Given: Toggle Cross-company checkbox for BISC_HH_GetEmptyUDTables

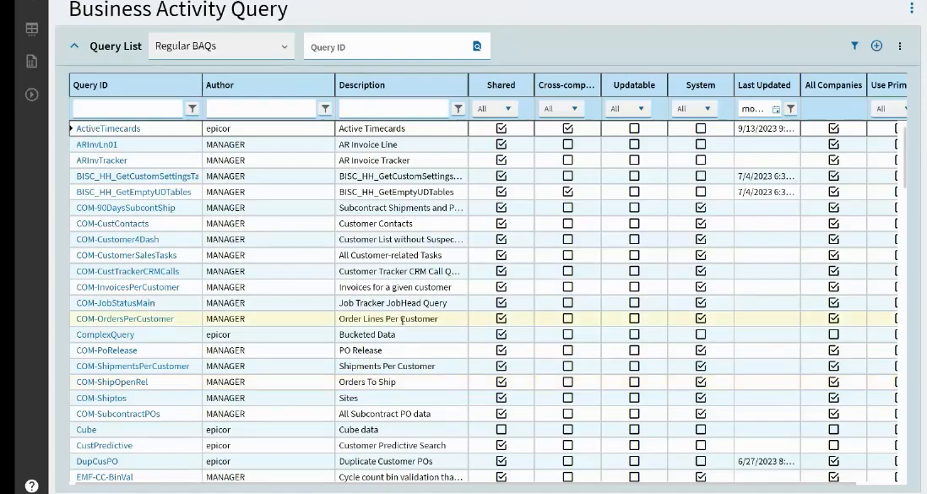Looking at the screenshot, I should tap(567, 192).
